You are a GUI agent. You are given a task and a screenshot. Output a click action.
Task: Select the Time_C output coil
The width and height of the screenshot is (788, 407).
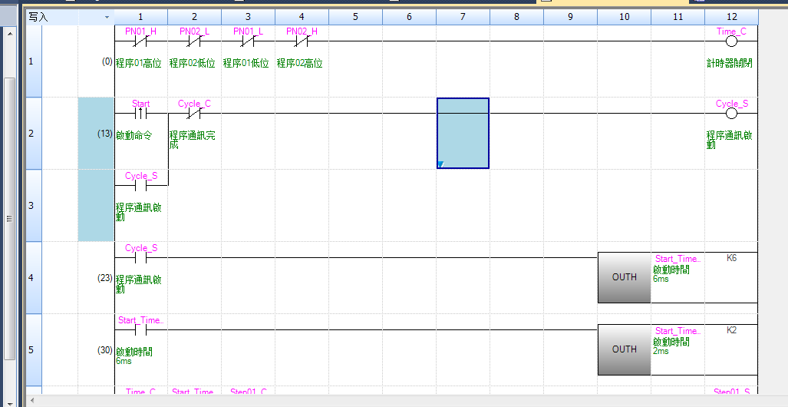(x=730, y=41)
